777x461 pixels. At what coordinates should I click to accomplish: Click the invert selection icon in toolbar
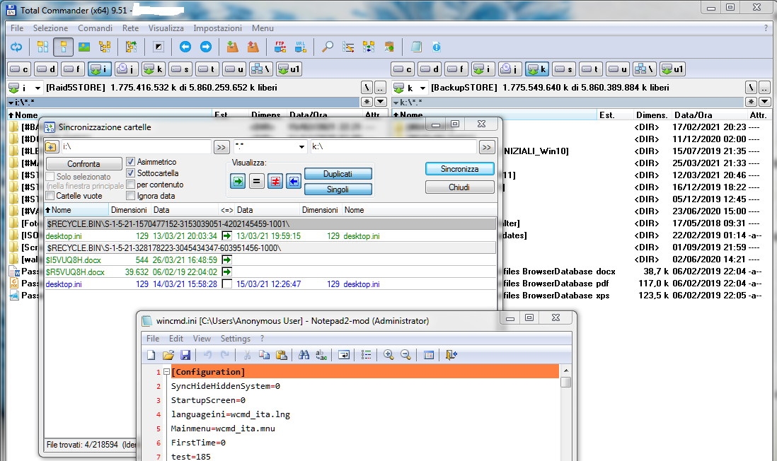159,47
